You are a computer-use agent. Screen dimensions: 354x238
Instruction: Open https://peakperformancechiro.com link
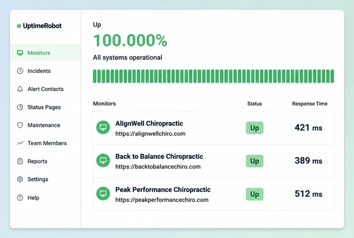tap(162, 200)
